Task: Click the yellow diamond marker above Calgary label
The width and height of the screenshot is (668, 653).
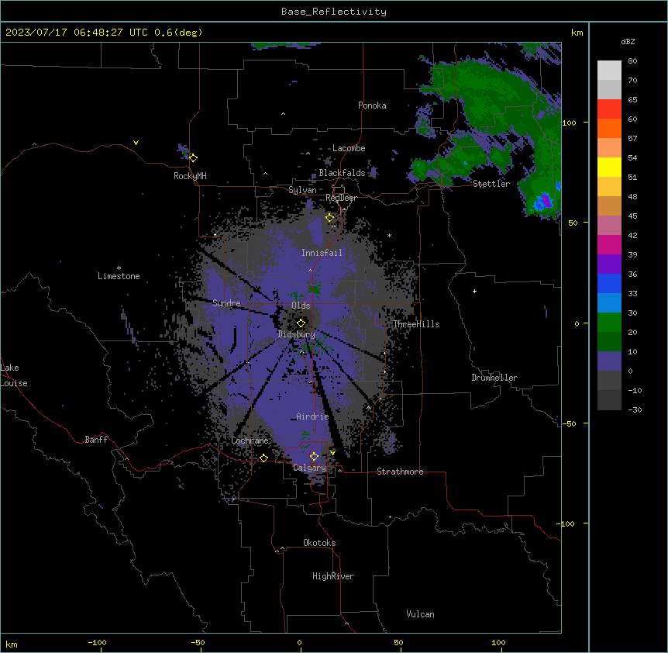Action: click(x=314, y=457)
